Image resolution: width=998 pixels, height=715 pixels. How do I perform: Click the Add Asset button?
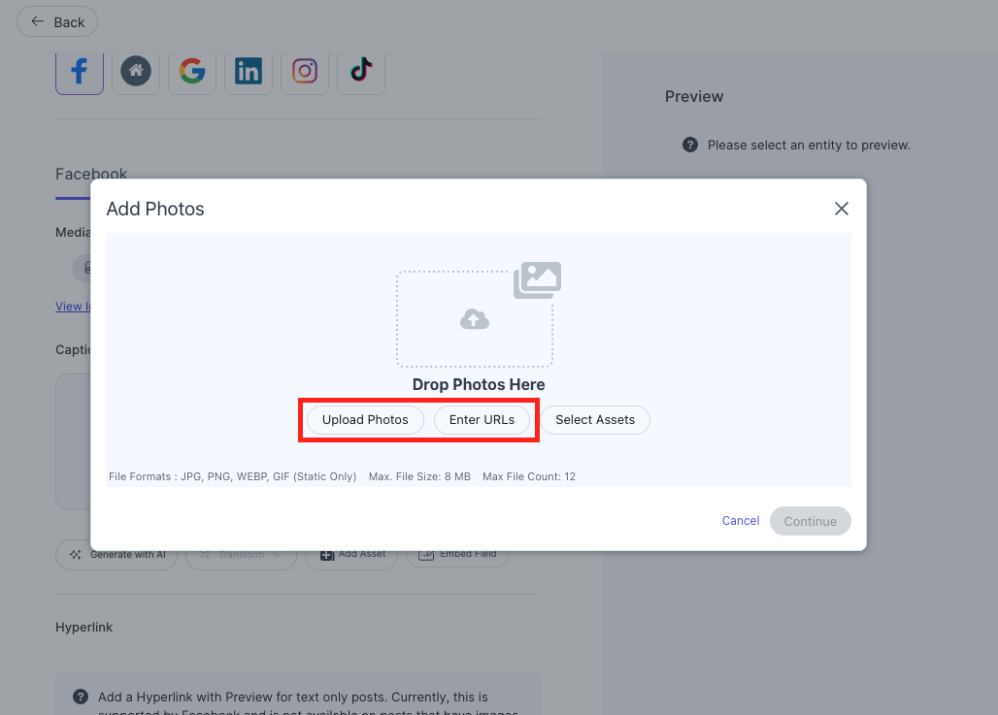coord(351,555)
